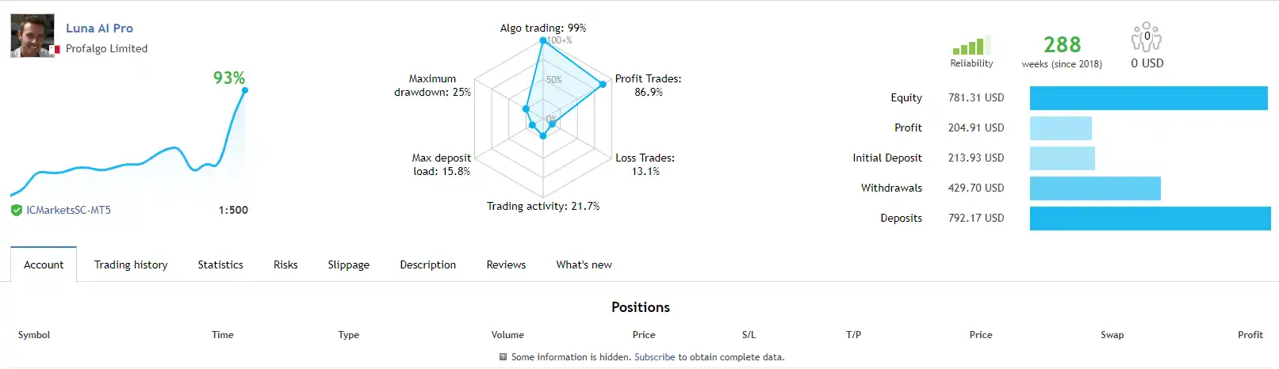Click the growth chart's 93% end point
This screenshot has height=369, width=1279.
[245, 90]
